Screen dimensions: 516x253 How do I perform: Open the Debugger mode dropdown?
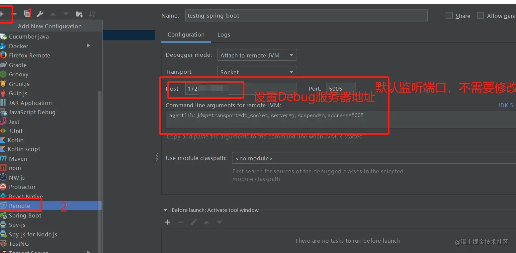point(257,55)
